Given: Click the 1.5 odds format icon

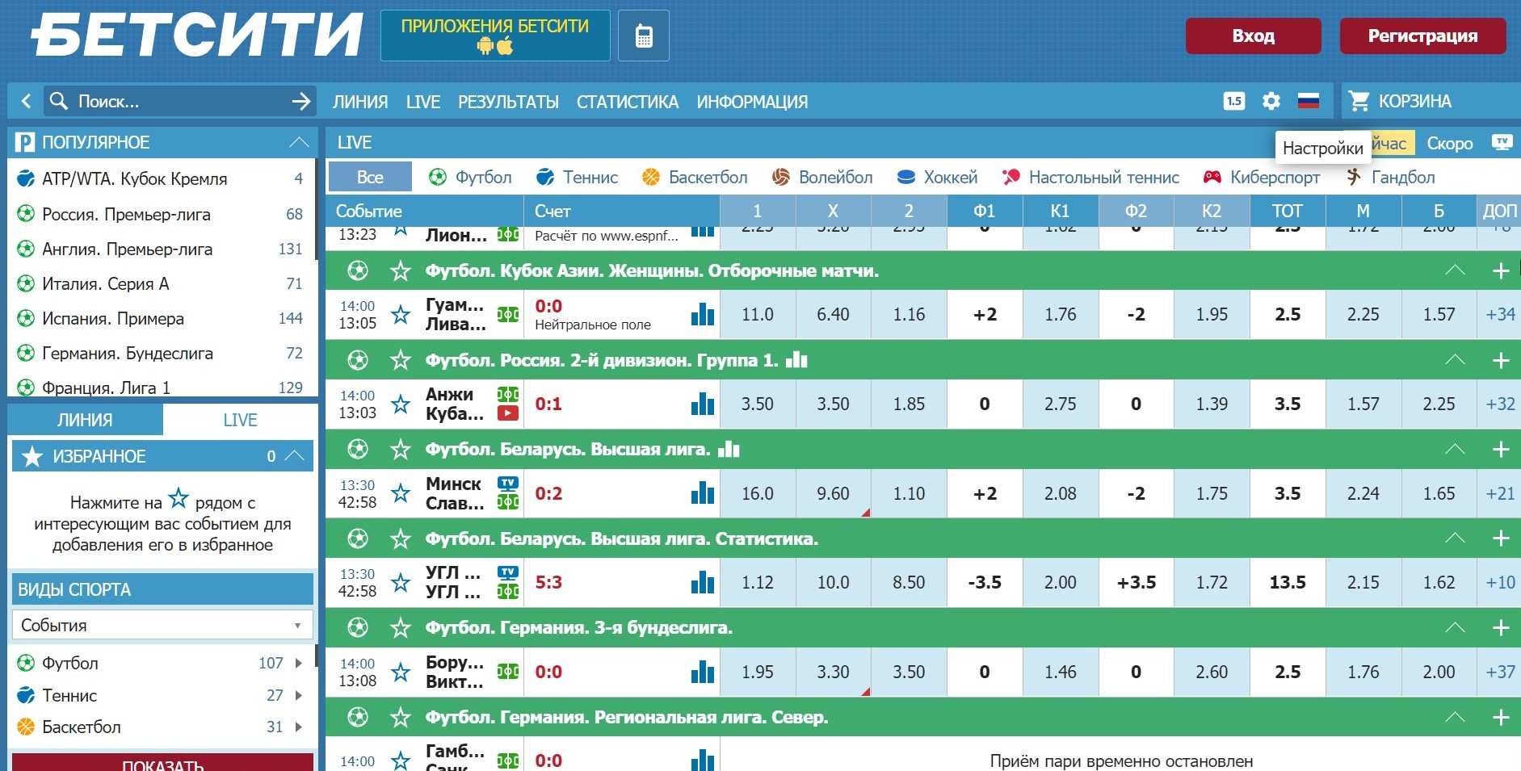Looking at the screenshot, I should (1234, 101).
